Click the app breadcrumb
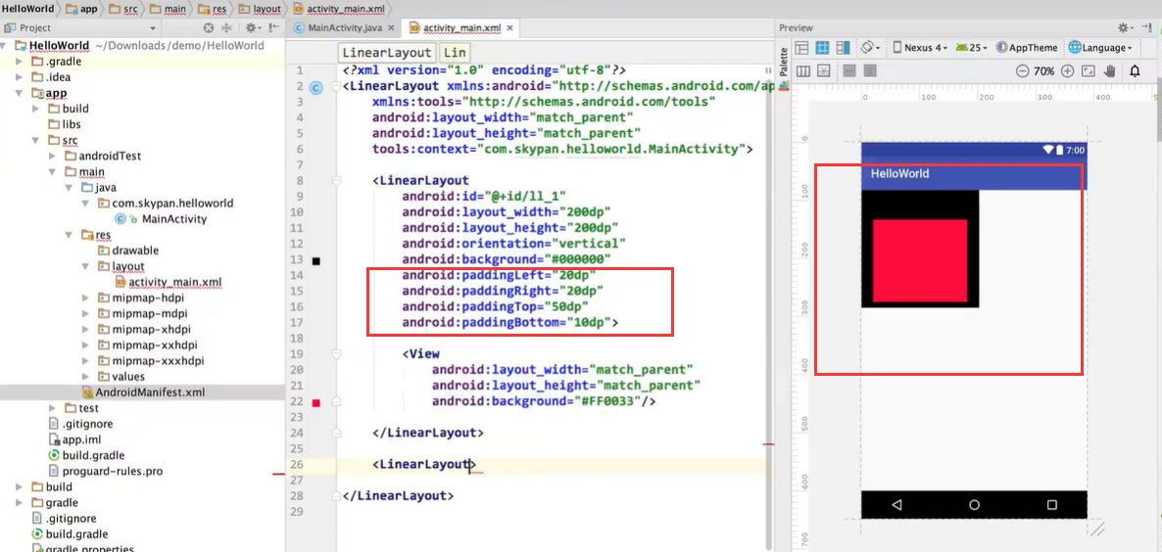 coord(82,9)
